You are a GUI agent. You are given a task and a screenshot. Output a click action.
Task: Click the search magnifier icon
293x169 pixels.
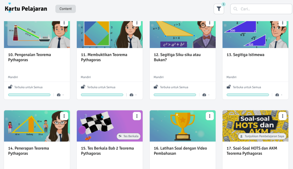click(x=235, y=9)
